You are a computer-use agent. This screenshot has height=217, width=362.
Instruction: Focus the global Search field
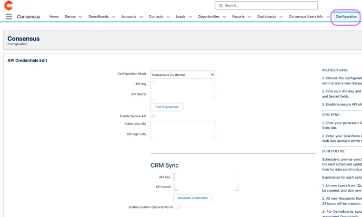[266, 5]
